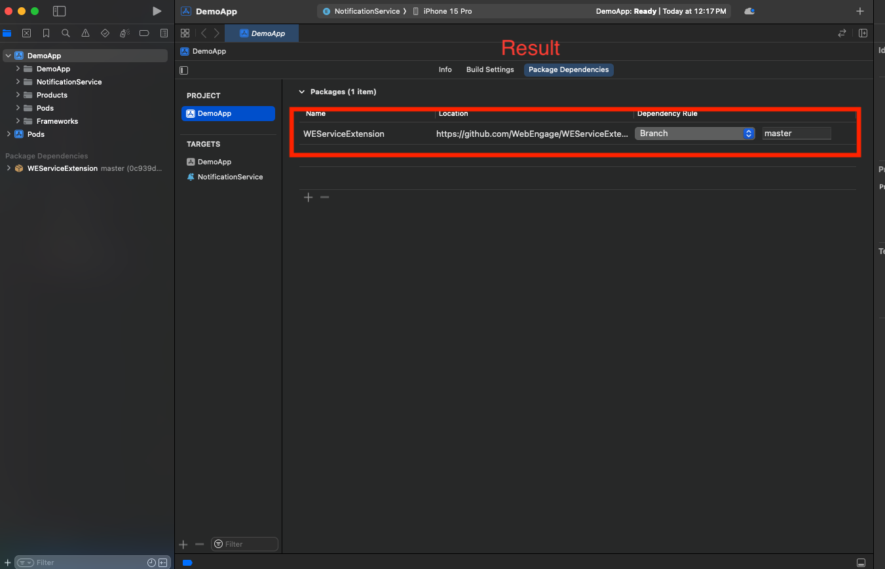Image resolution: width=885 pixels, height=569 pixels.
Task: Run the app with the play button
Action: (157, 11)
